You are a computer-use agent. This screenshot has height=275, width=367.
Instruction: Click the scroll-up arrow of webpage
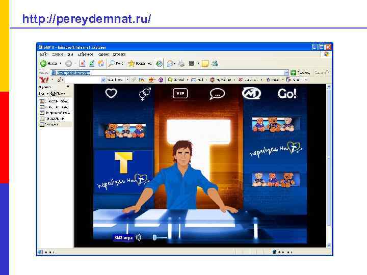coord(329,87)
